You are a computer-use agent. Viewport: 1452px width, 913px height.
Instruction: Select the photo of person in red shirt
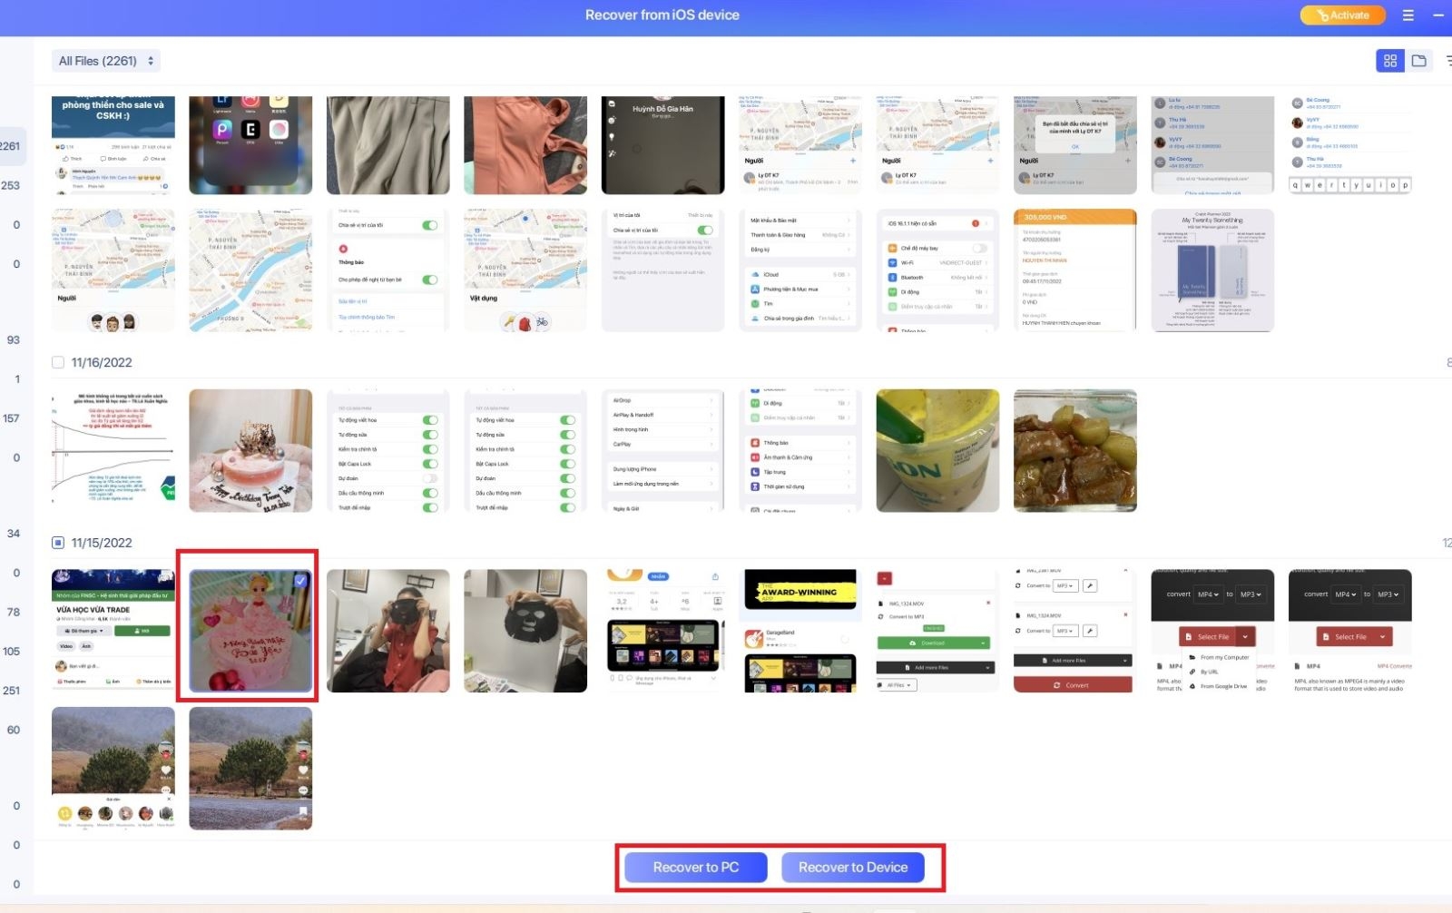[x=388, y=631]
